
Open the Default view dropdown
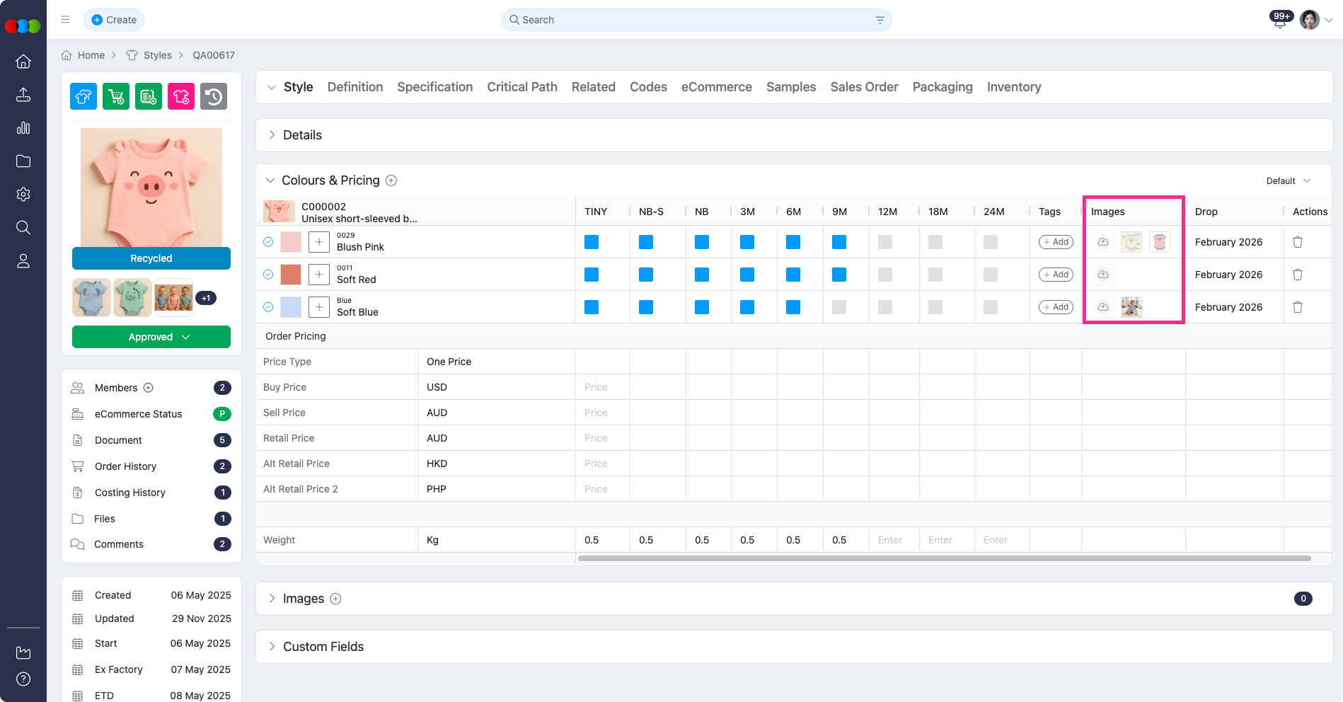pyautogui.click(x=1288, y=181)
